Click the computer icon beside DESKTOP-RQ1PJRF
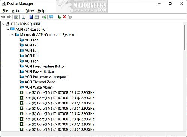This screenshot has width=187, height=137. tap(8, 24)
